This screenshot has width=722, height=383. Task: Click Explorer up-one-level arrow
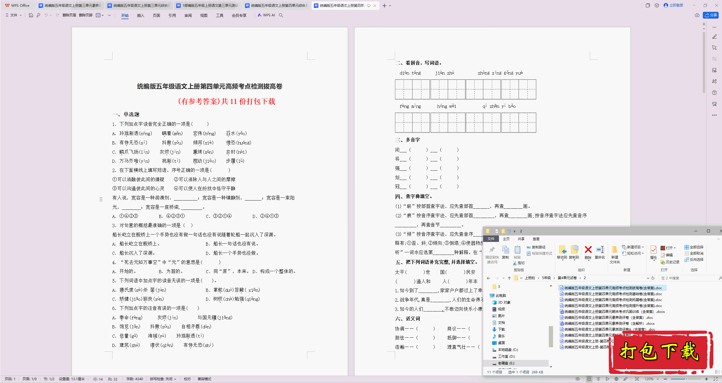509,278
